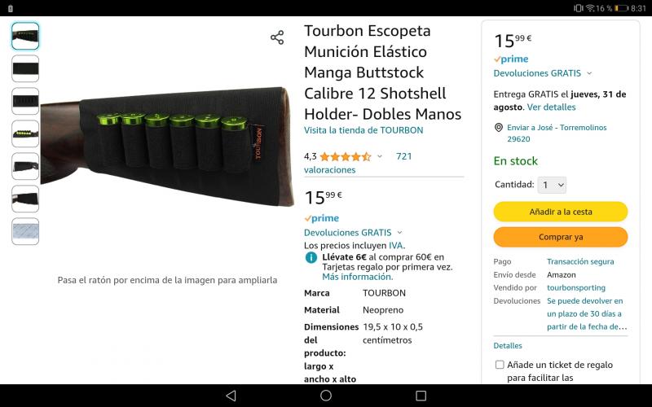
Task: Expand the Devoluciones GRATIS chevron in buy box
Action: point(589,73)
